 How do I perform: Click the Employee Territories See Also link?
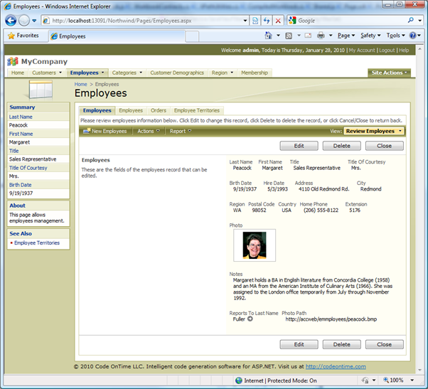tap(37, 243)
